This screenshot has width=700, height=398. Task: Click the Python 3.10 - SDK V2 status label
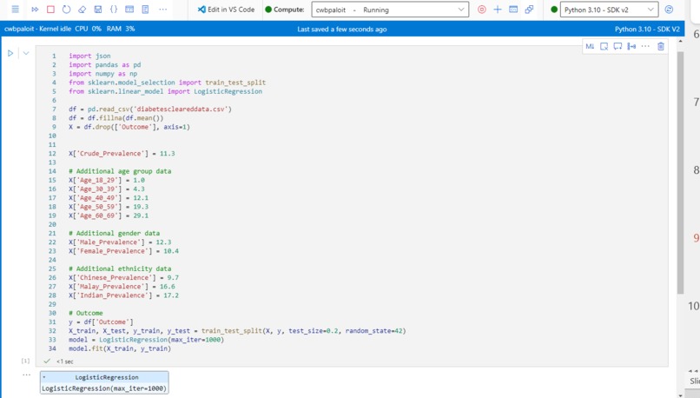647,29
